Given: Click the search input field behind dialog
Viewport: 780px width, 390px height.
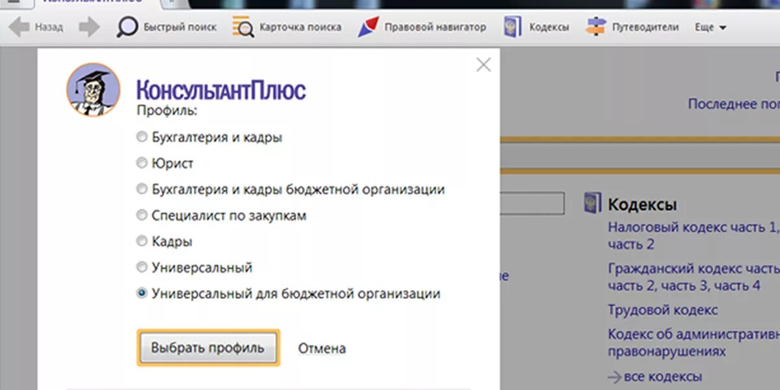Looking at the screenshot, I should click(x=532, y=203).
